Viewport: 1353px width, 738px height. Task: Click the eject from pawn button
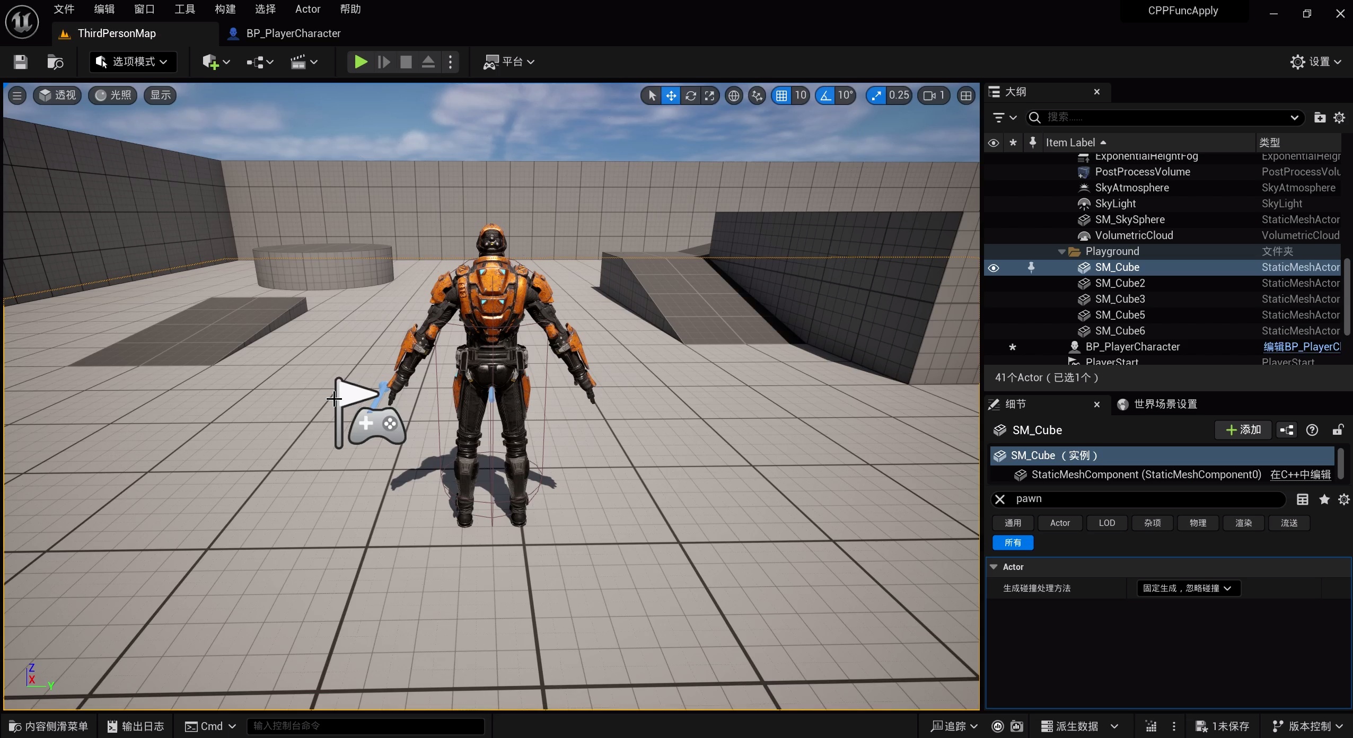coord(428,62)
